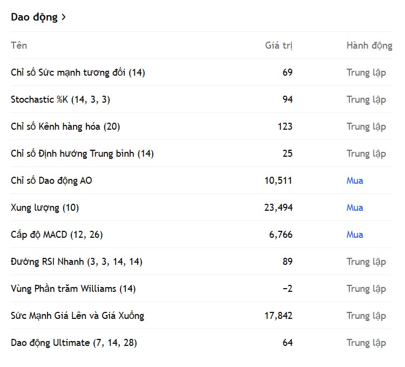Select the Giá trị column header
This screenshot has width=405, height=367.
pyautogui.click(x=279, y=45)
